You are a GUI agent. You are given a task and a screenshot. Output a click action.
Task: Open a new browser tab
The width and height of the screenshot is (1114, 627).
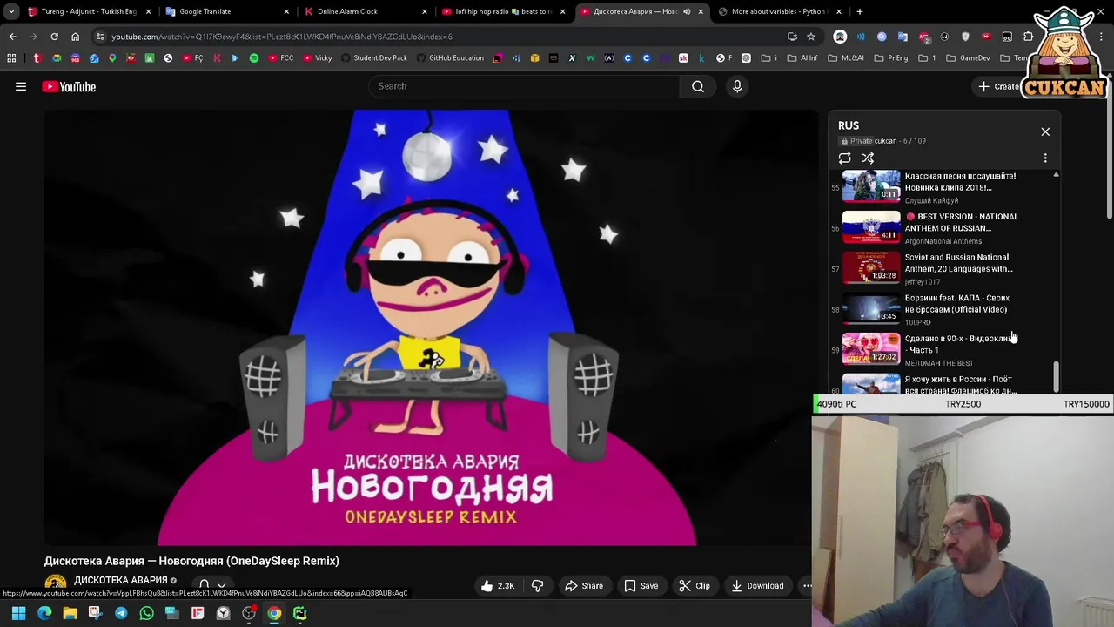(860, 11)
